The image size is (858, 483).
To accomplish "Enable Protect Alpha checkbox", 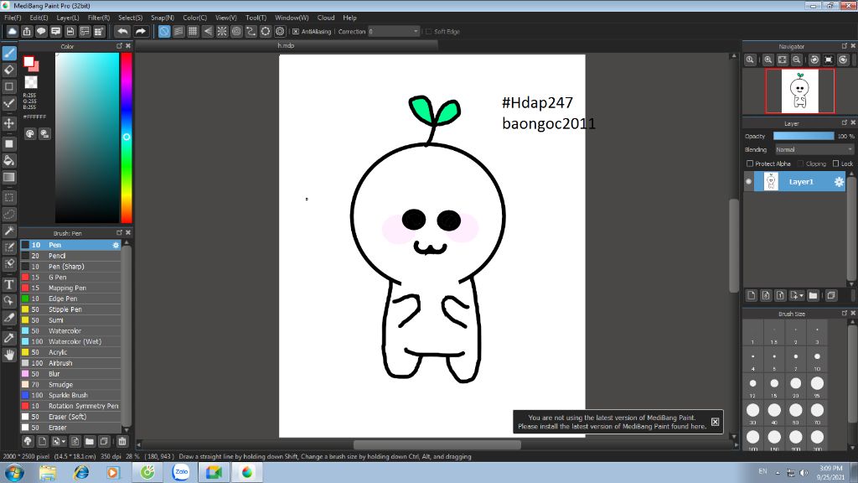I will pyautogui.click(x=750, y=164).
